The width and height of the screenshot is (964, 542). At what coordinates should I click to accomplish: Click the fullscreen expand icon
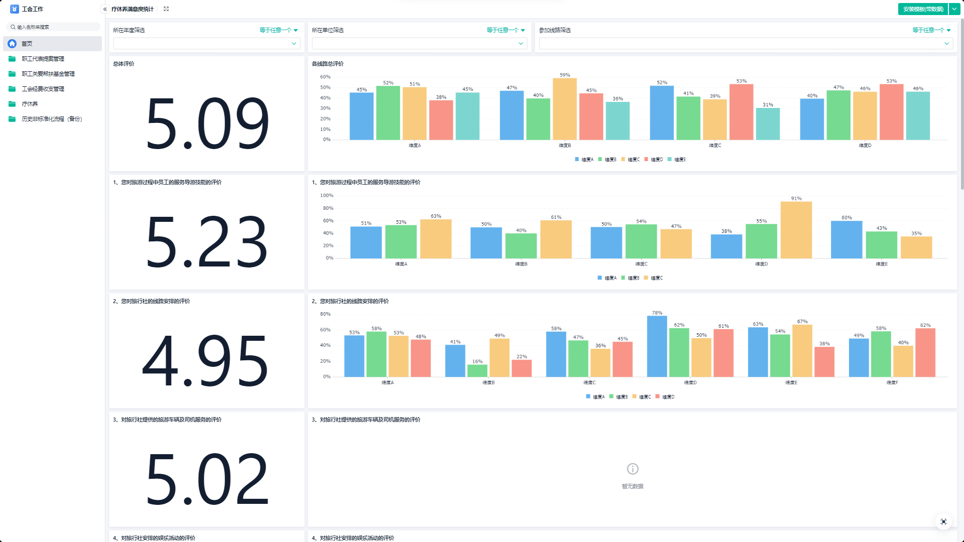tap(166, 9)
